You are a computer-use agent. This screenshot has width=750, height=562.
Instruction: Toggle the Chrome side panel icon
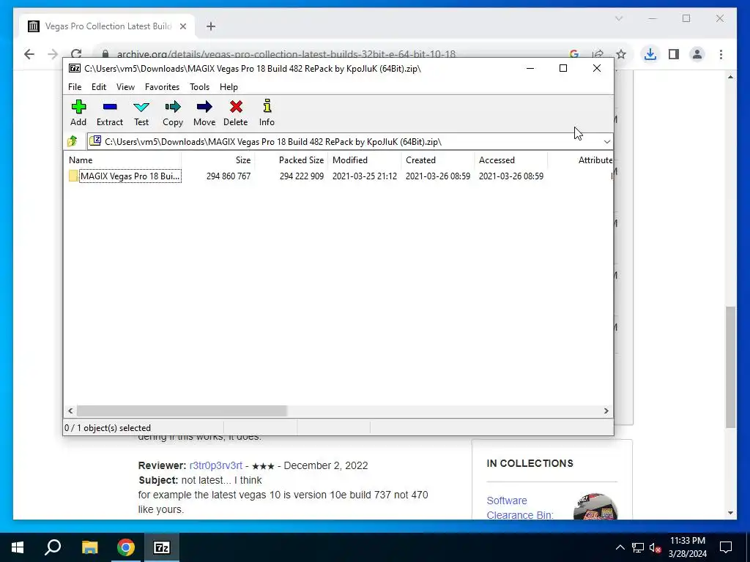[674, 54]
